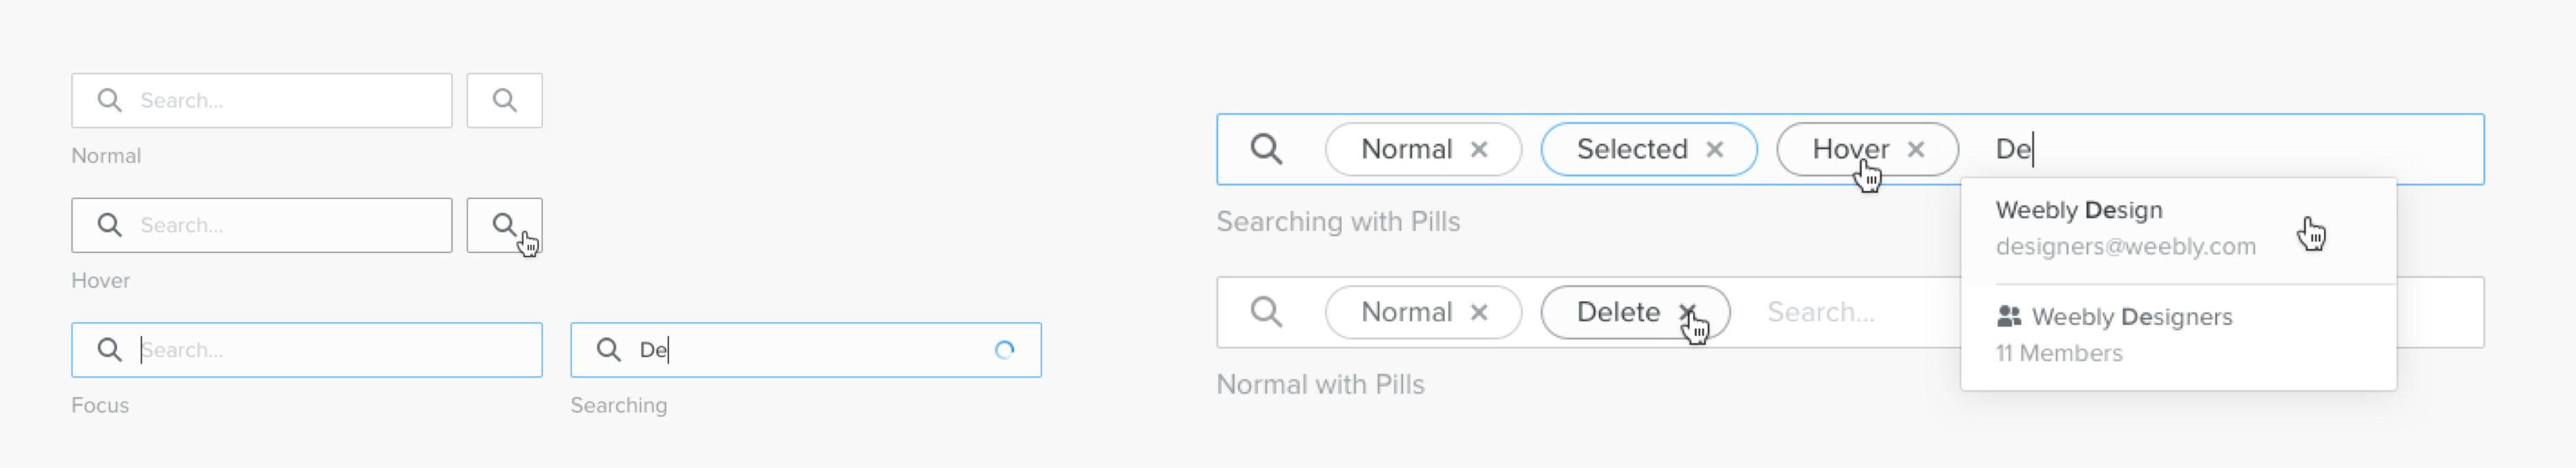Click the Normal state search input field
The height and width of the screenshot is (468, 2576).
pyautogui.click(x=280, y=100)
